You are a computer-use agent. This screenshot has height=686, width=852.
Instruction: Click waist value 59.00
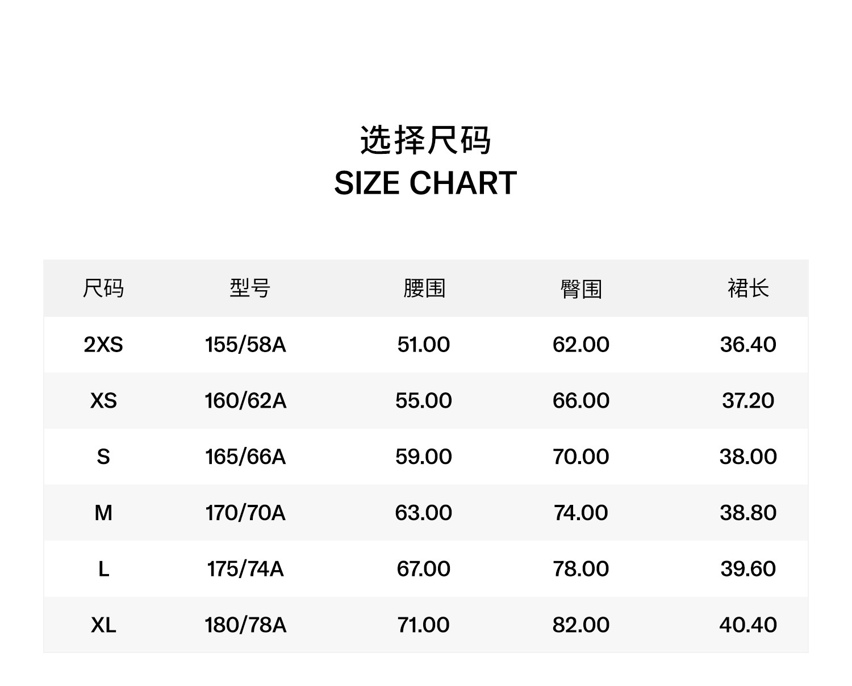(424, 457)
